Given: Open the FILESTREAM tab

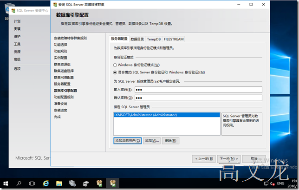Looking at the screenshot, I should pos(174,39).
